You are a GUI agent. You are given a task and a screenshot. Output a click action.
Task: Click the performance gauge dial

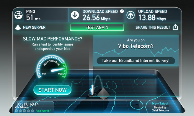pyautogui.click(x=51, y=67)
